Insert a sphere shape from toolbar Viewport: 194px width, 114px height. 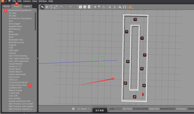pyautogui.click(x=85, y=7)
